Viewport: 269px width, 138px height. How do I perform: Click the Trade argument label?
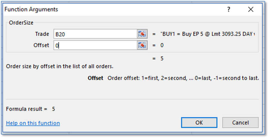pyautogui.click(x=42, y=34)
